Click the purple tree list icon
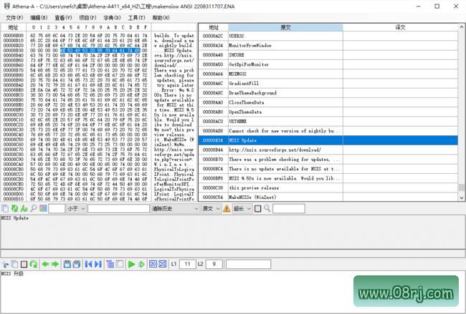This screenshot has height=314, width=466. point(110,264)
